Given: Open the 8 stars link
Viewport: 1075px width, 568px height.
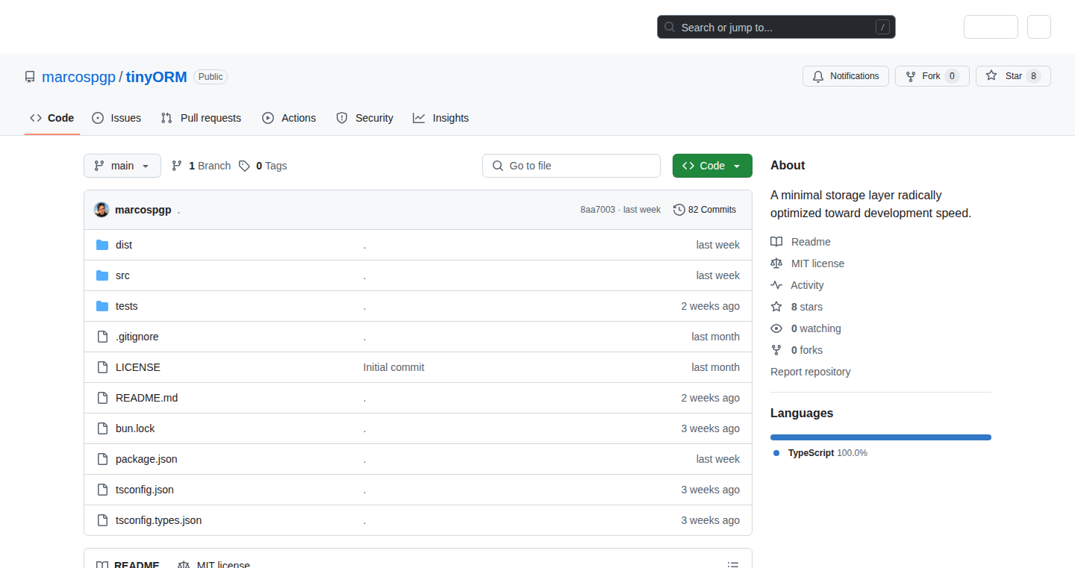Looking at the screenshot, I should [x=806, y=307].
